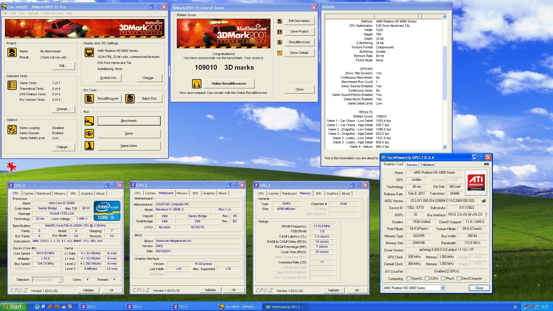The height and width of the screenshot is (311, 553).
Task: Open Graphics tab in Memory CPU-Z window
Action: [332, 194]
